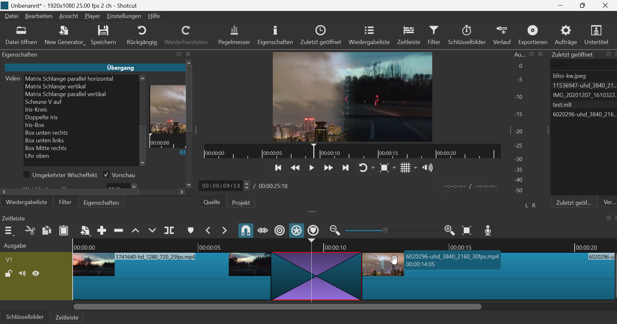Screen dimensions: 617x324
Task: Uncheck the Vorschau checkbox
Action: pos(106,175)
